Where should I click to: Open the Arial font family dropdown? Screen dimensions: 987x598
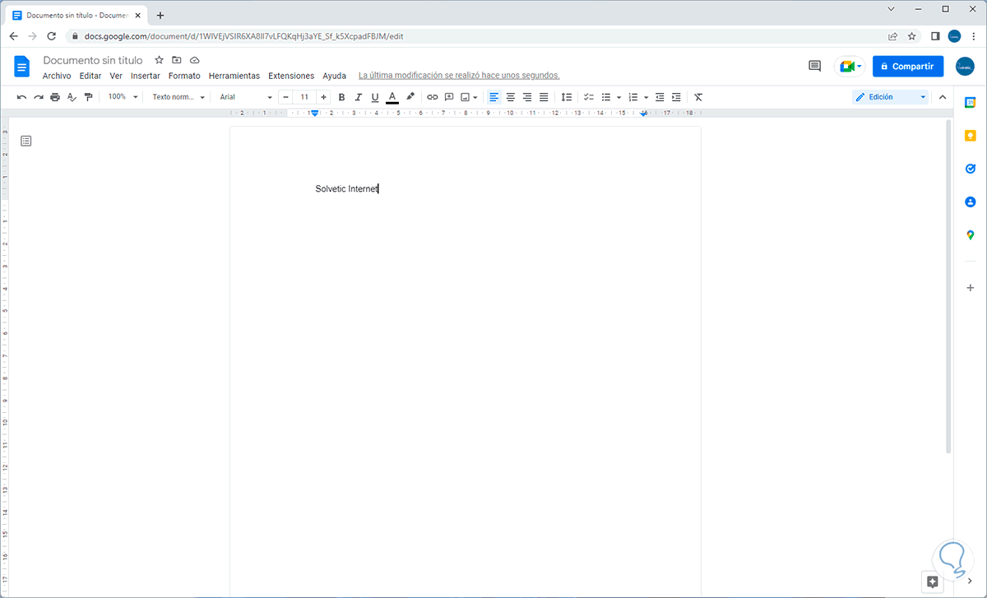pyautogui.click(x=245, y=97)
